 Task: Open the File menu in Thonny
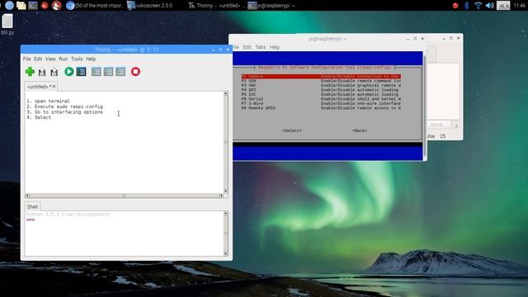pyautogui.click(x=26, y=59)
